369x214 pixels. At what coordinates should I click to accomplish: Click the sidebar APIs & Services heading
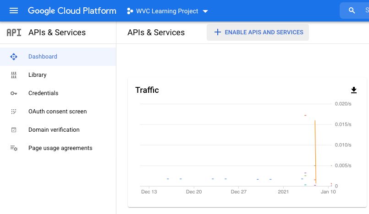pyautogui.click(x=57, y=32)
